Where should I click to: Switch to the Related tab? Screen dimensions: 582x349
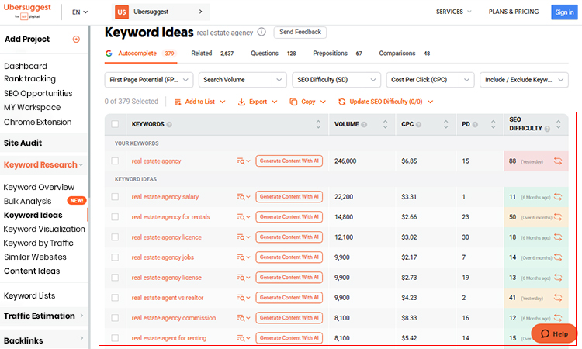pos(213,54)
